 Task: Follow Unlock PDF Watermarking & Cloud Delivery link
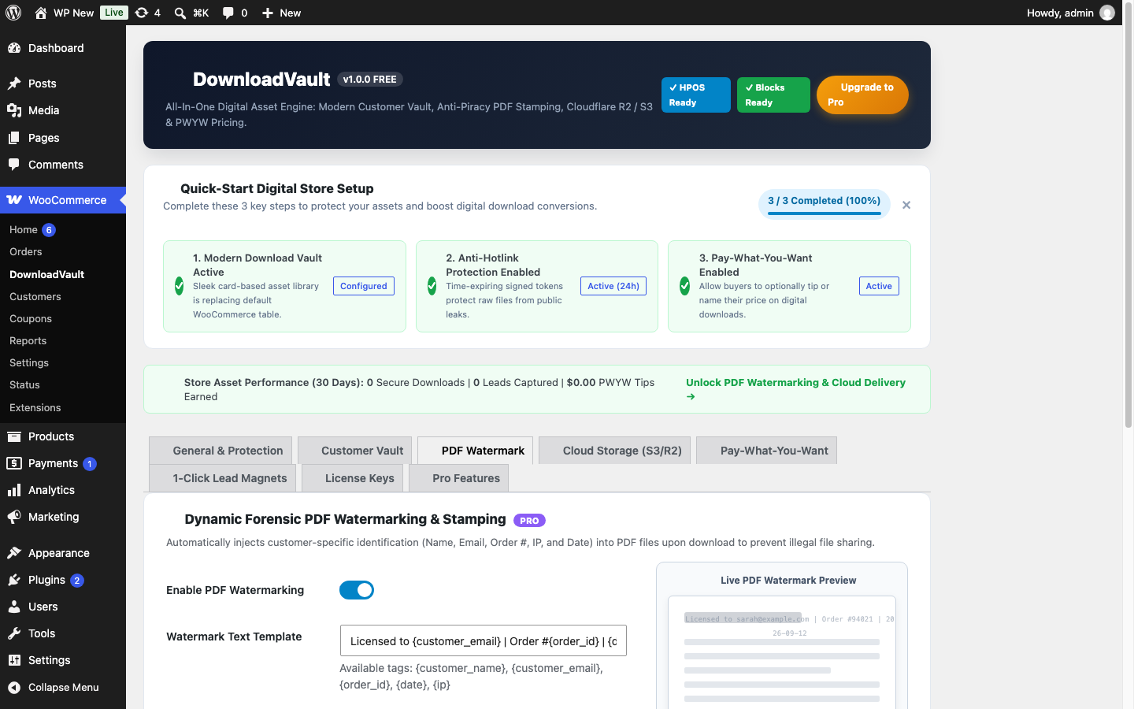[x=795, y=389]
